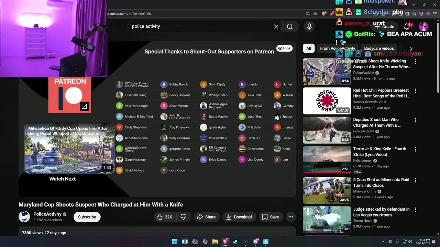Open Brave VPN shield icon in toolbar
Image resolution: width=440 pixels, height=247 pixels.
(x=421, y=14)
